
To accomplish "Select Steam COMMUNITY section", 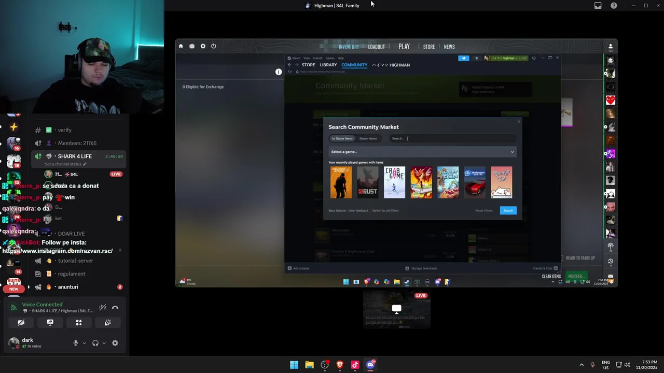I will coord(354,65).
